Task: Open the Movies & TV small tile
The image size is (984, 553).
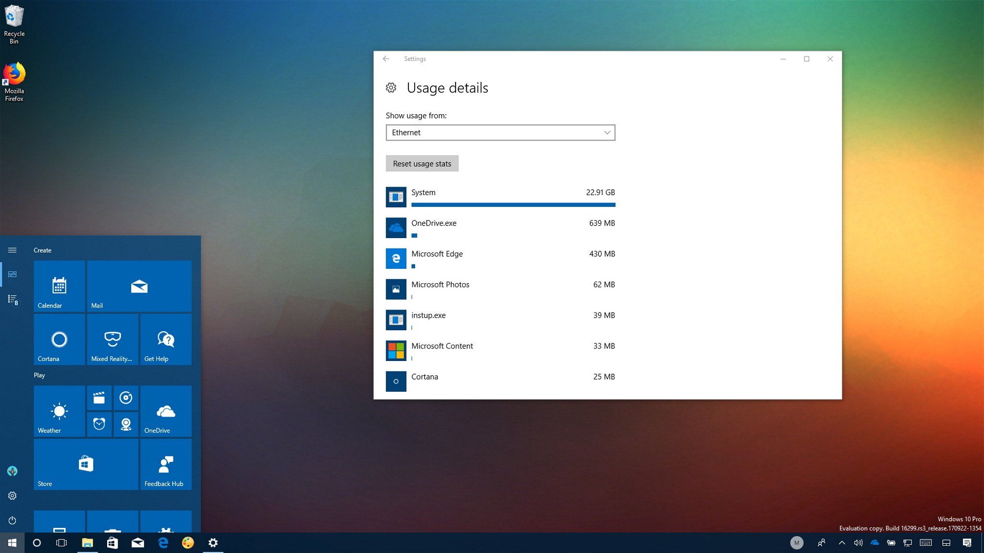Action: pos(99,398)
